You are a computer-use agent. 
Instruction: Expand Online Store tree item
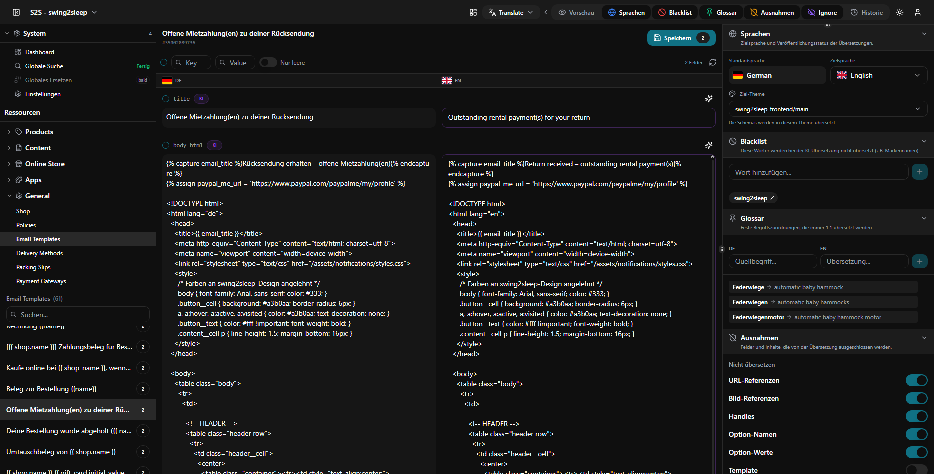pos(9,164)
